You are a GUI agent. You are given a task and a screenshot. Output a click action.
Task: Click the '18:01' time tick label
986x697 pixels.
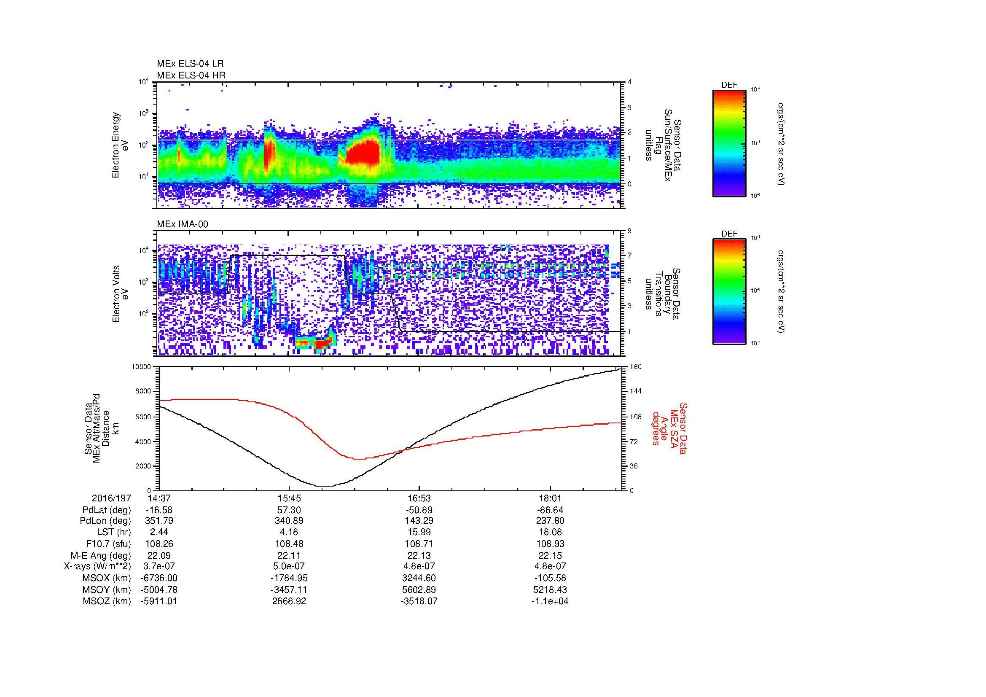click(550, 498)
